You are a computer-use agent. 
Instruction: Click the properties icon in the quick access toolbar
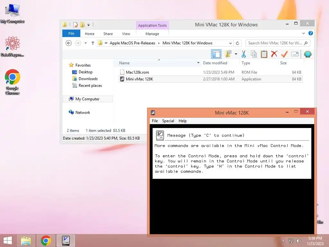[75, 25]
